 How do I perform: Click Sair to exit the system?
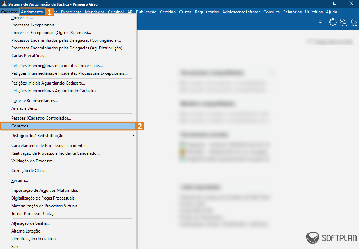click(15, 247)
